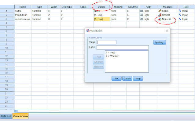Viewport: 195px width, 121px height.
Task: Click Numeric type cell for Pendidikan
Action: 39,15
